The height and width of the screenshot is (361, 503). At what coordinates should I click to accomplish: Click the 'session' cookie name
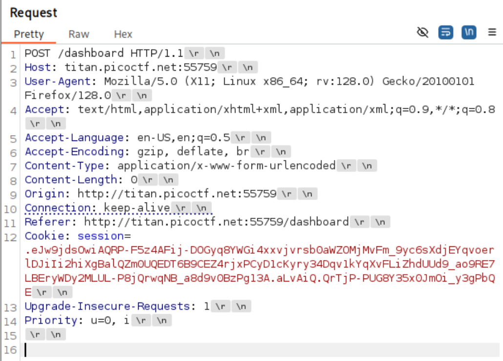(x=101, y=236)
